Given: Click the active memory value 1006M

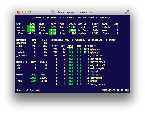Looking at the screenshot, I should tap(95, 24).
